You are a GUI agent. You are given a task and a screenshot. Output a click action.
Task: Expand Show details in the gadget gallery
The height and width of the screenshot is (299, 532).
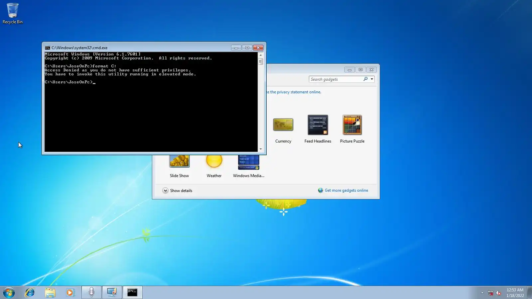pos(177,191)
